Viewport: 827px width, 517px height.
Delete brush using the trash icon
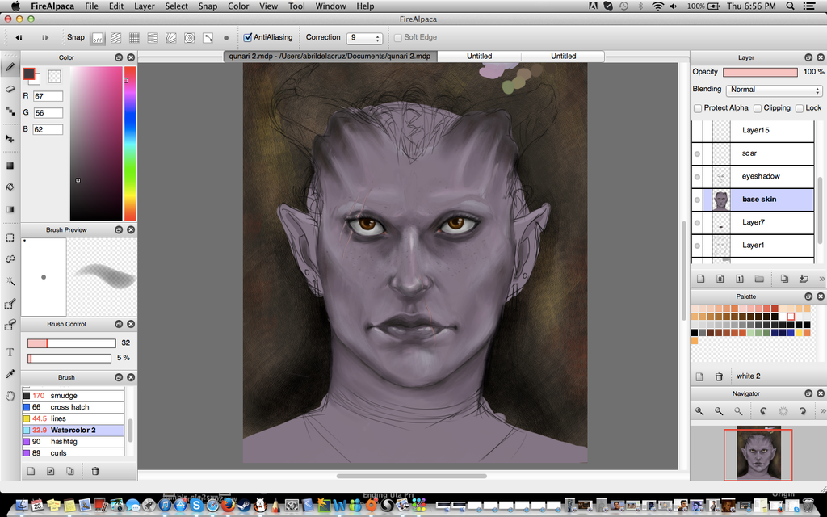(x=95, y=471)
